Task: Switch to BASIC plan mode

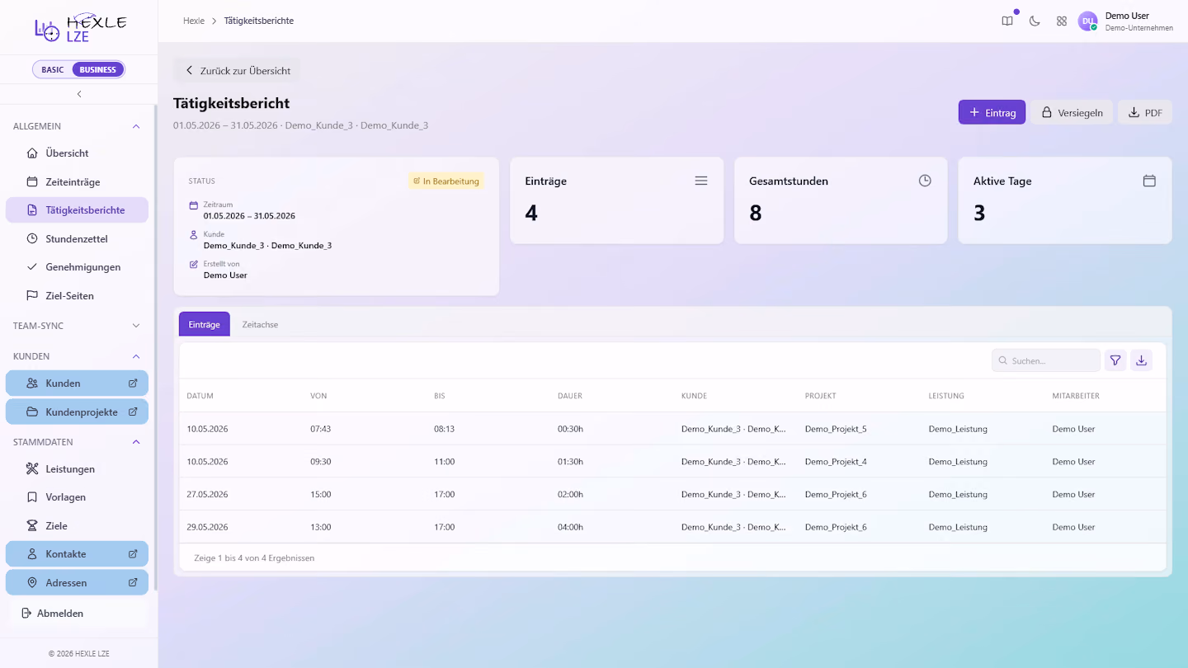Action: click(x=53, y=69)
